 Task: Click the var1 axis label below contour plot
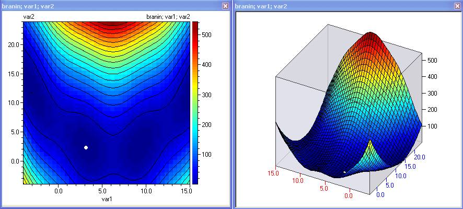[107, 199]
